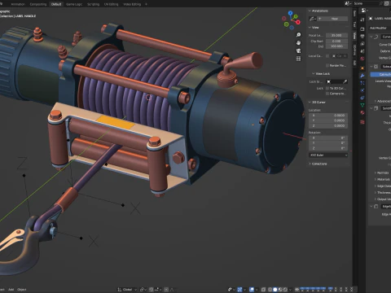Screen dimensions: 391x293
Task: Click the Add Modifier button
Action: pos(380,28)
